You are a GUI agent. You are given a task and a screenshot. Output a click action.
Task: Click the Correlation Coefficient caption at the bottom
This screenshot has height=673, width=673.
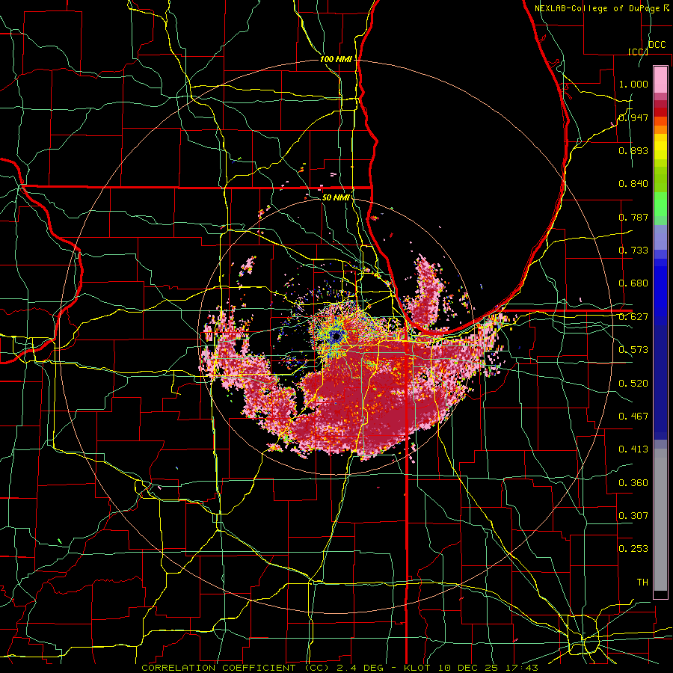point(339,668)
